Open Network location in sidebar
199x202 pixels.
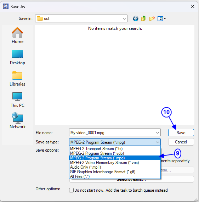tap(17, 121)
